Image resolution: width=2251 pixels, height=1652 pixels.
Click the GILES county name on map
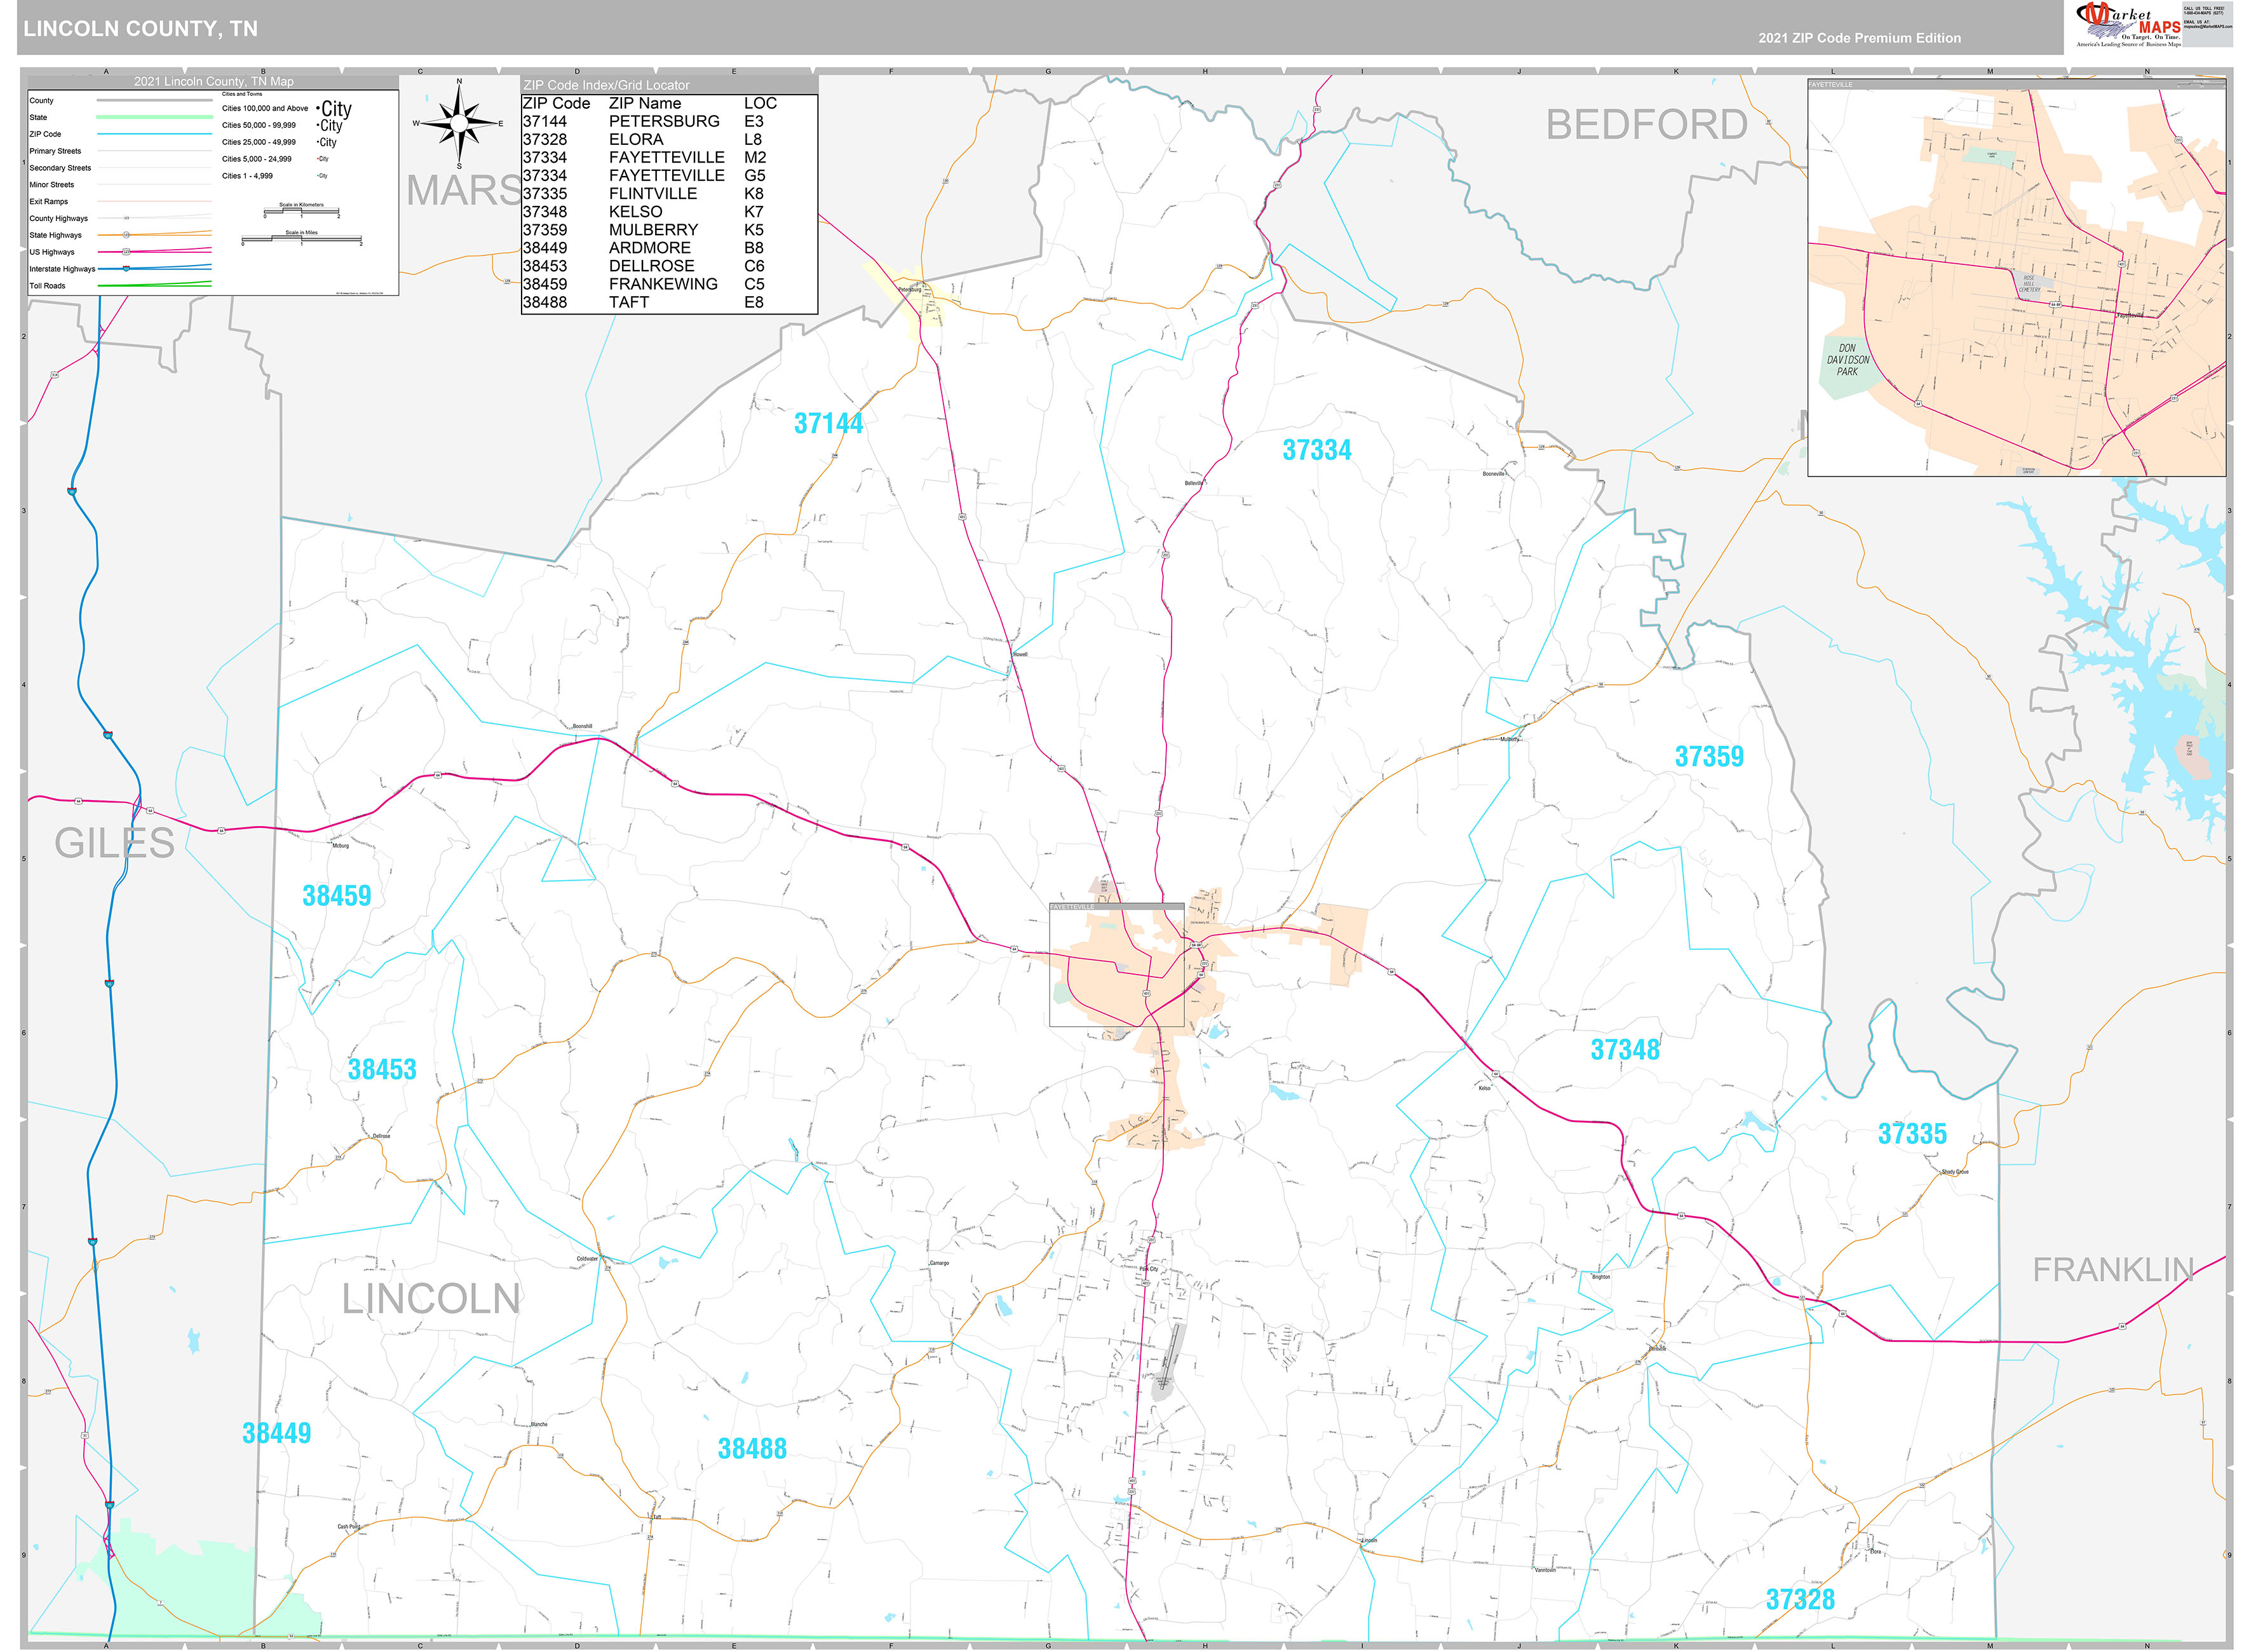[x=114, y=843]
